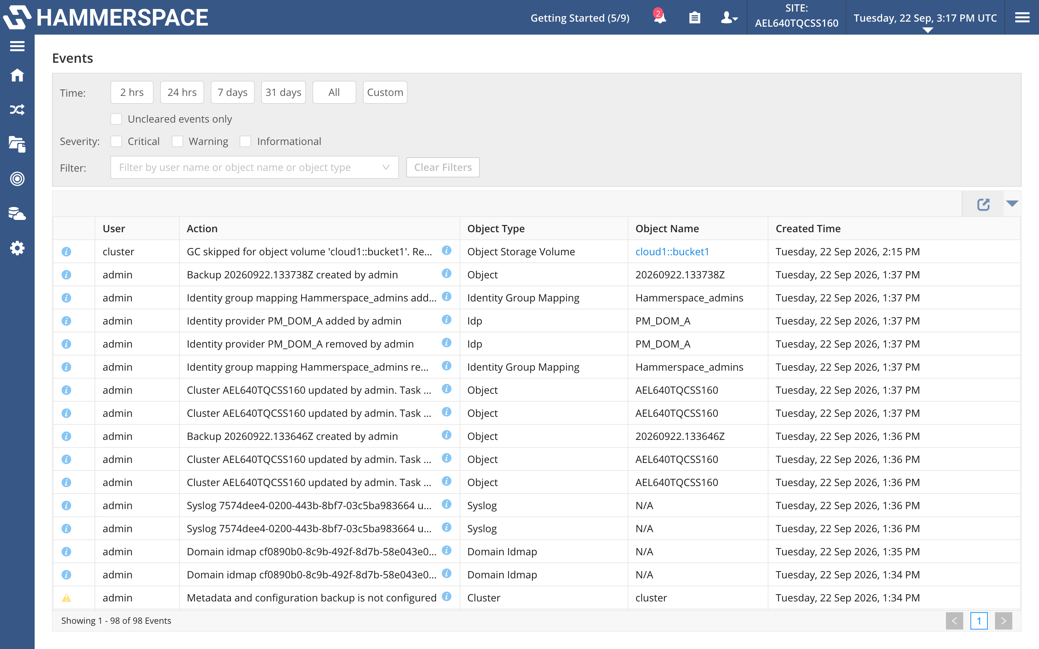Open the top-right hamburger menu

pos(1022,18)
